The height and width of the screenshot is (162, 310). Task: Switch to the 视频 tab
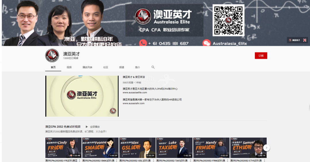69,67
